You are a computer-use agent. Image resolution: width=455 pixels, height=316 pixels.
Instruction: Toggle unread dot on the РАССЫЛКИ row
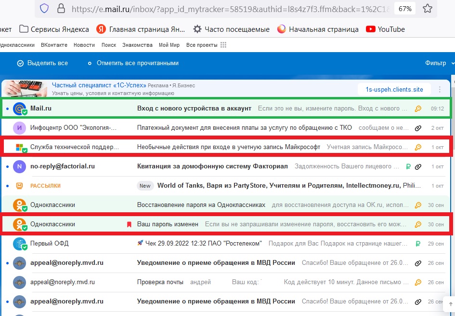point(8,186)
